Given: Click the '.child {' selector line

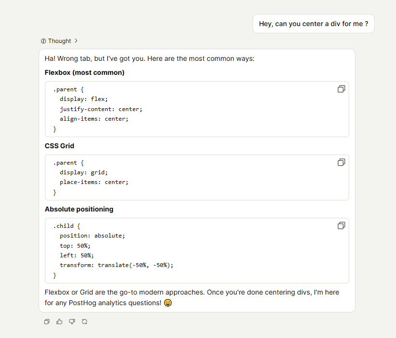Looking at the screenshot, I should coord(67,226).
